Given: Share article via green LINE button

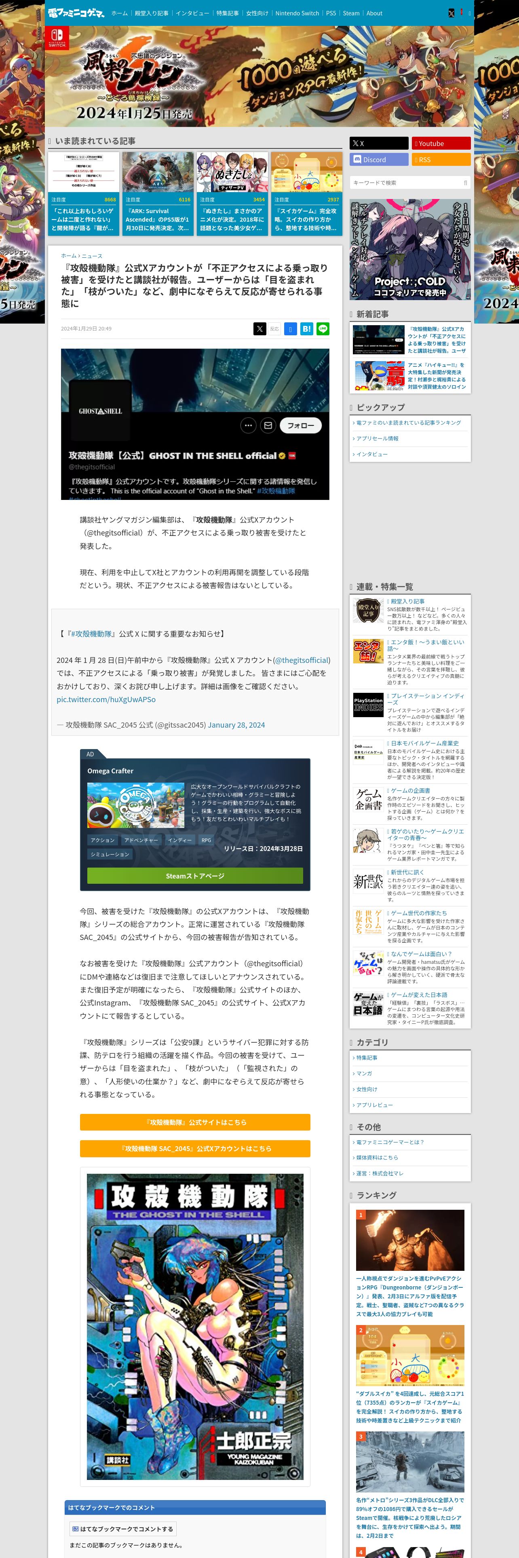Looking at the screenshot, I should point(323,329).
